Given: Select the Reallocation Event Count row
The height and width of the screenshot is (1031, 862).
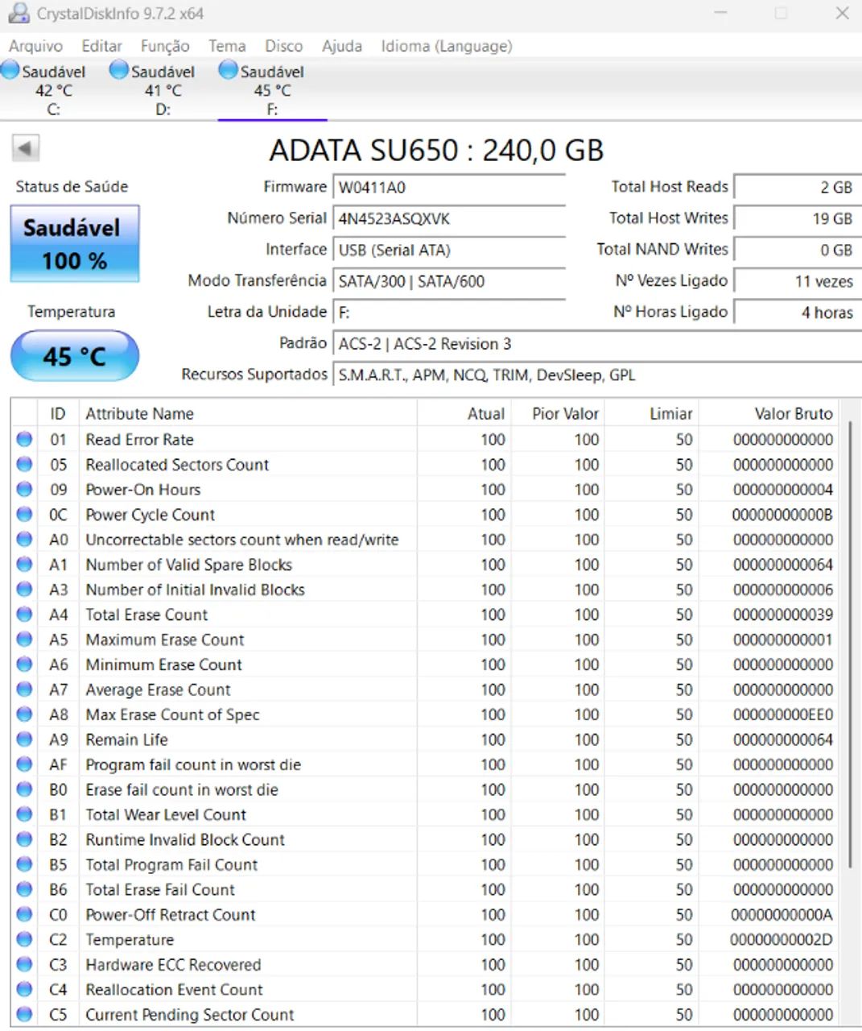Looking at the screenshot, I should 426,989.
